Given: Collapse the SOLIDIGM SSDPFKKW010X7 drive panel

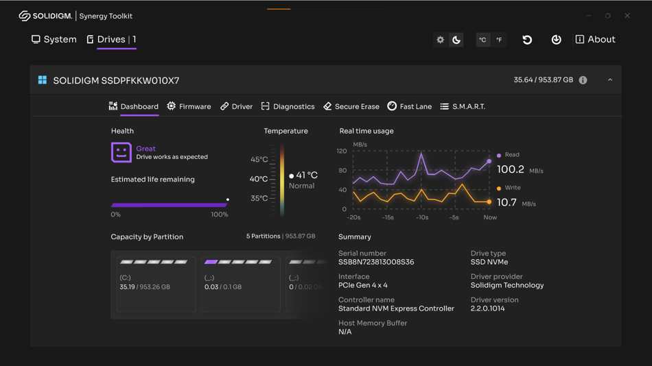Looking at the screenshot, I should point(610,80).
